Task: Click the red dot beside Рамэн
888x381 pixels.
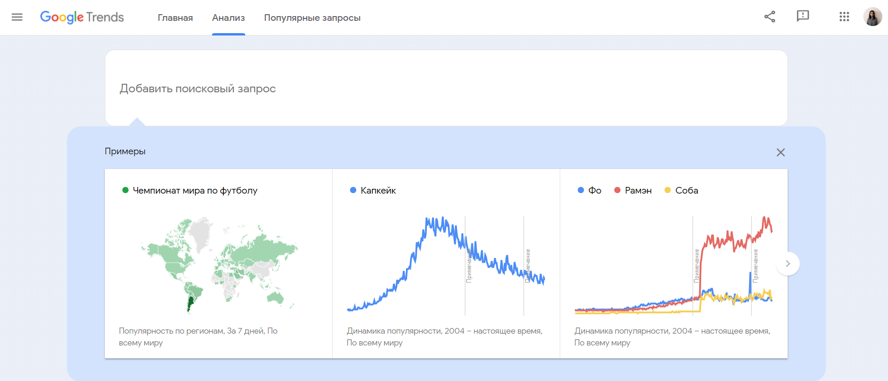Action: [x=617, y=190]
